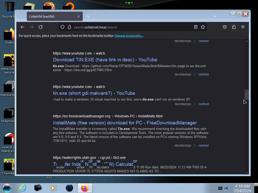The height and width of the screenshot is (193, 258).
Task: Open the taskbar clock showing 4:16 AM
Action: coord(242,188)
